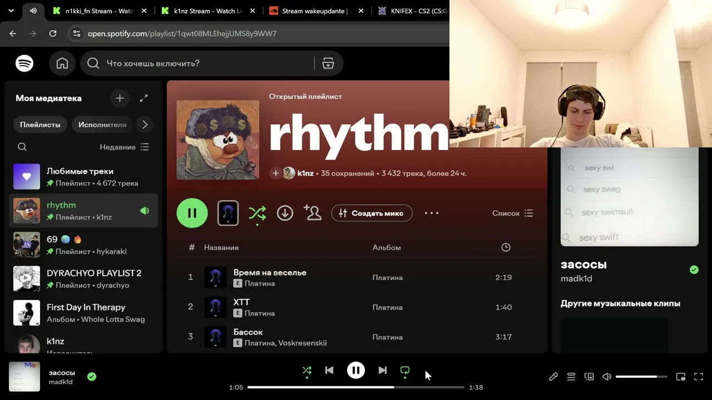Open the Voskresenskii artist link
Image resolution: width=712 pixels, height=400 pixels.
point(303,343)
